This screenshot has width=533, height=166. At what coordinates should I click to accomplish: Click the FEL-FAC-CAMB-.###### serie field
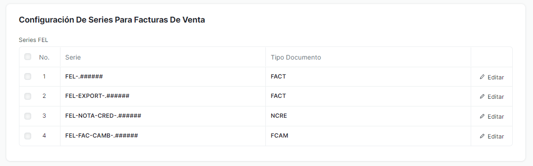click(x=163, y=136)
